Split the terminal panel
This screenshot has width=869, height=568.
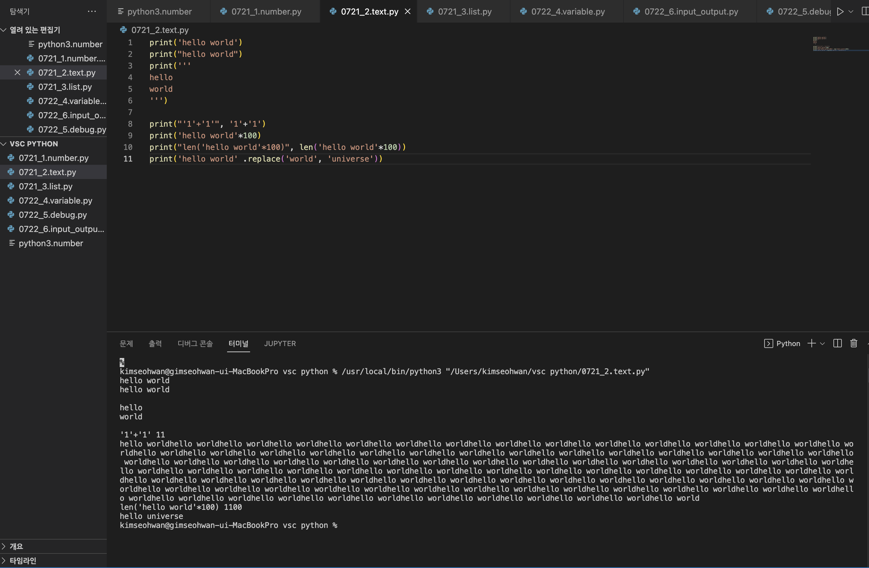coord(838,343)
